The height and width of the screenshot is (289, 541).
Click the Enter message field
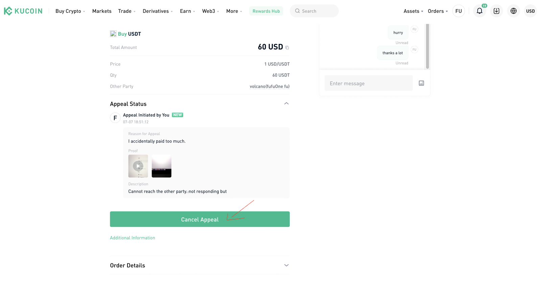click(x=369, y=83)
